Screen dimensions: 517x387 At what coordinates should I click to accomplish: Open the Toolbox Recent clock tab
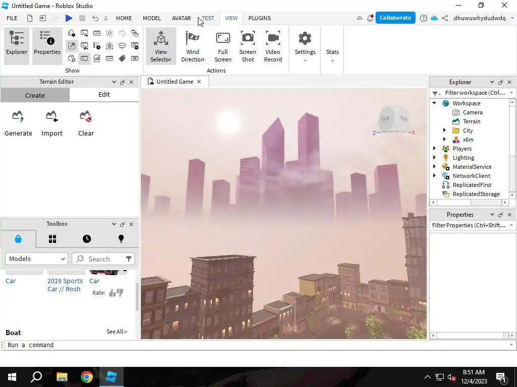point(87,239)
